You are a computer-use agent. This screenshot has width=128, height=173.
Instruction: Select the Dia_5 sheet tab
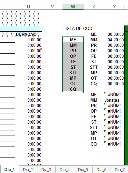coord(83,169)
